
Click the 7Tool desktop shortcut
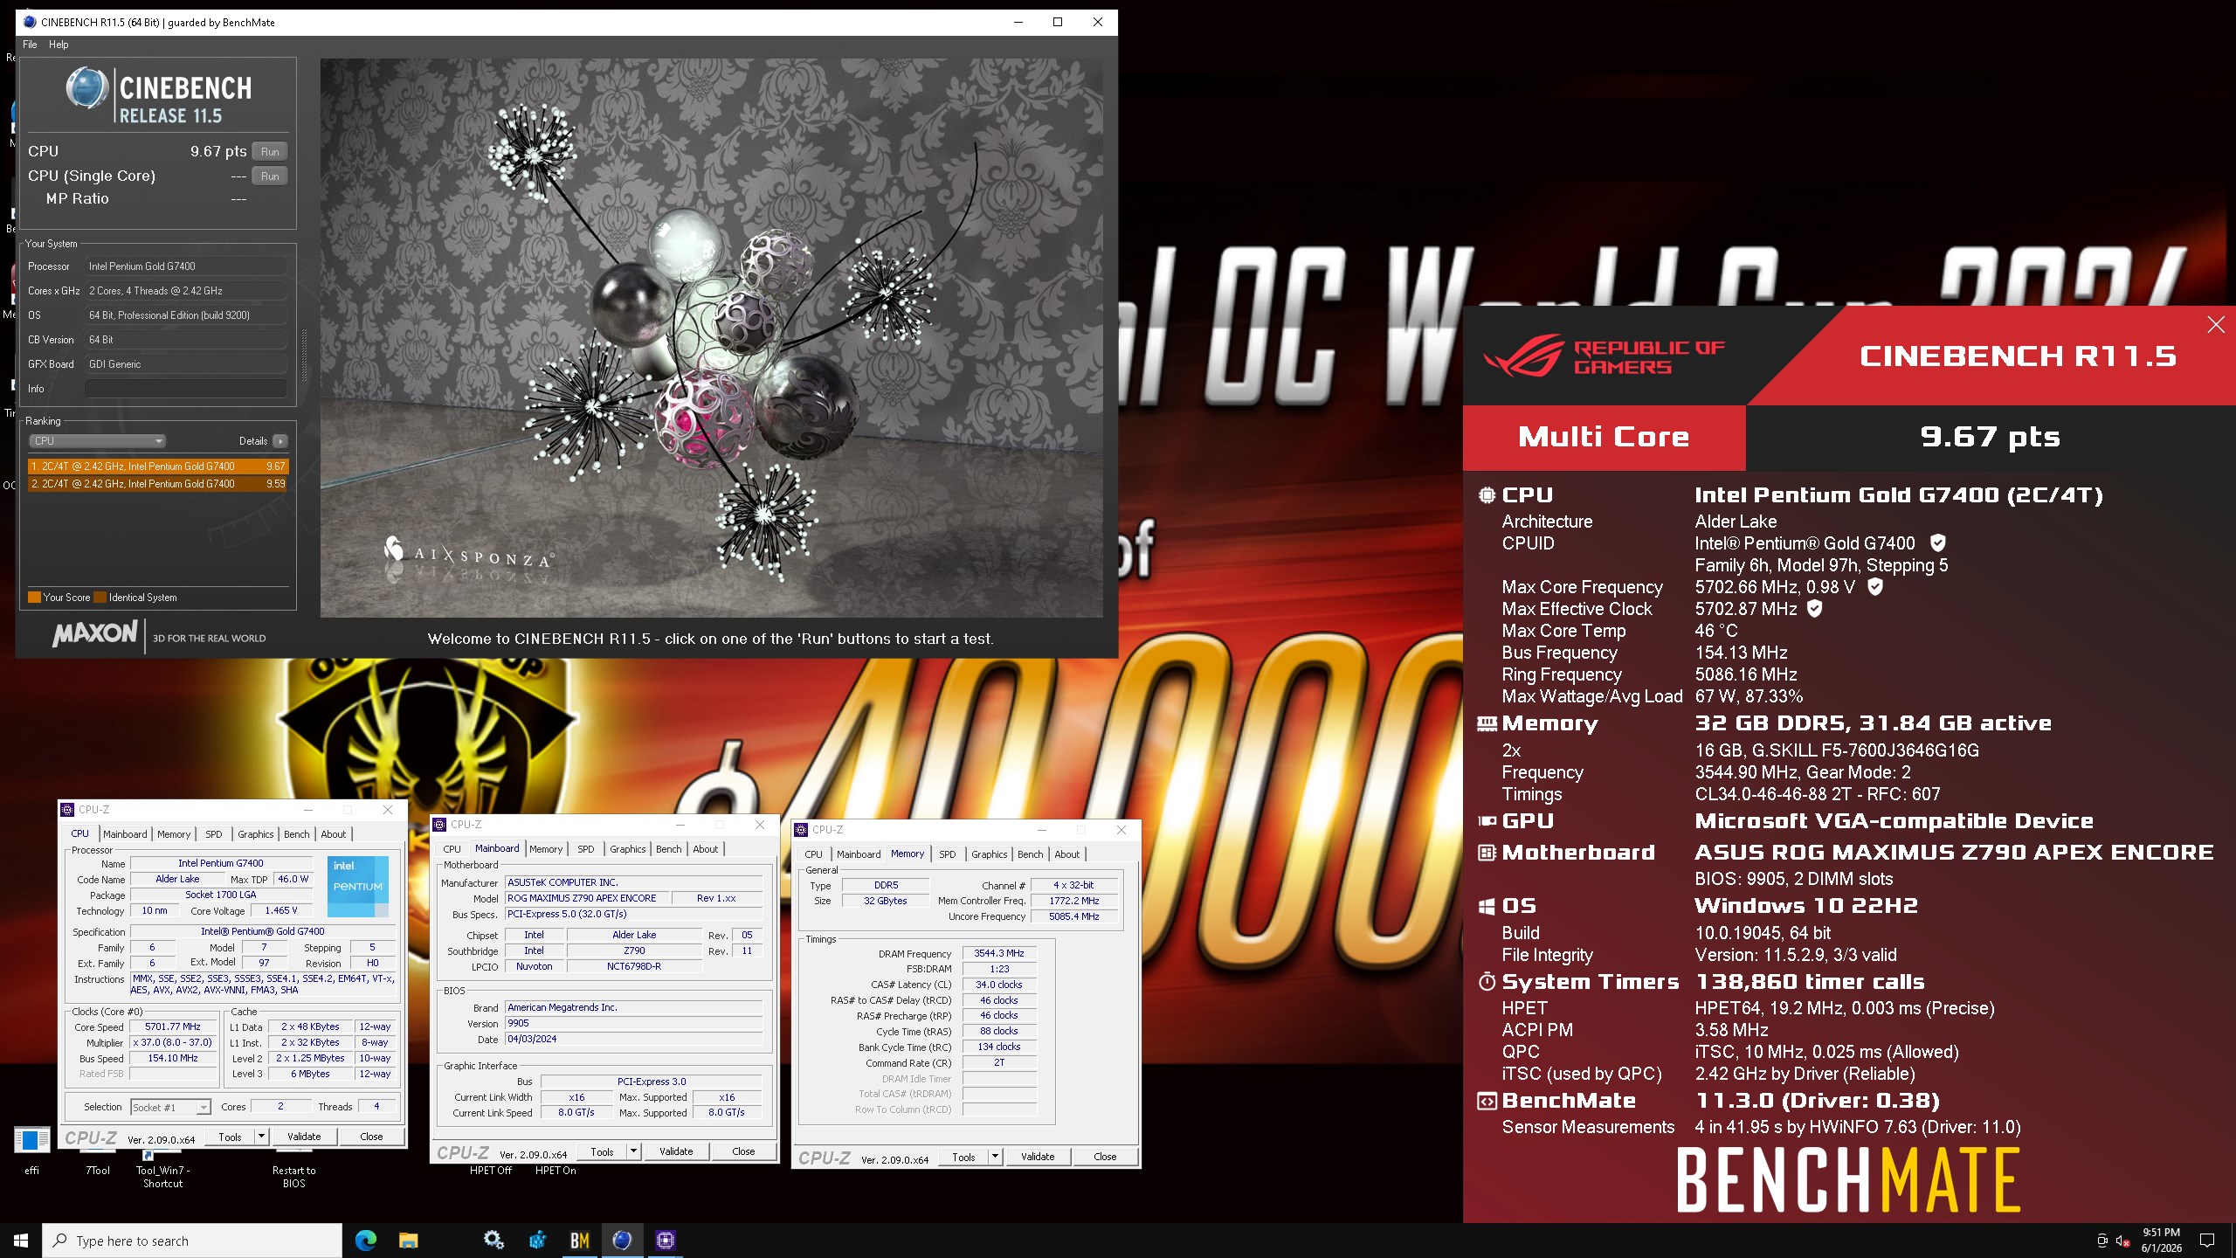98,1171
